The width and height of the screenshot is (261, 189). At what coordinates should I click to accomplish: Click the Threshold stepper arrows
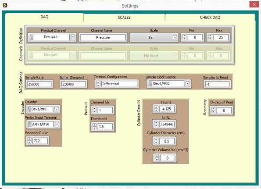[95, 127]
